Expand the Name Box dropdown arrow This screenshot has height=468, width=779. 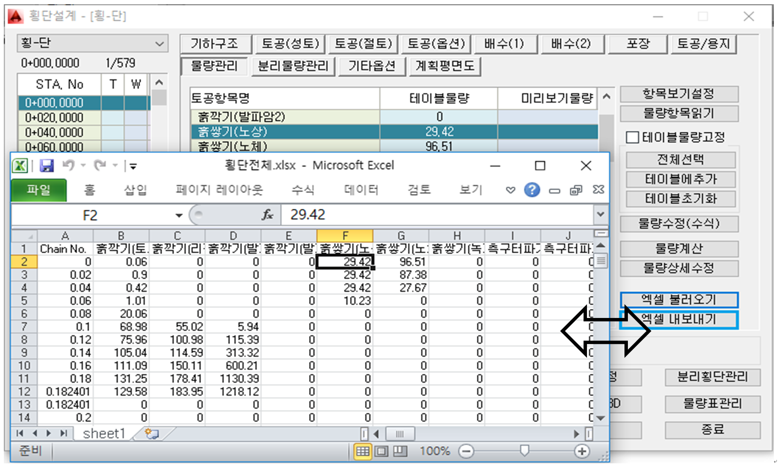[179, 215]
